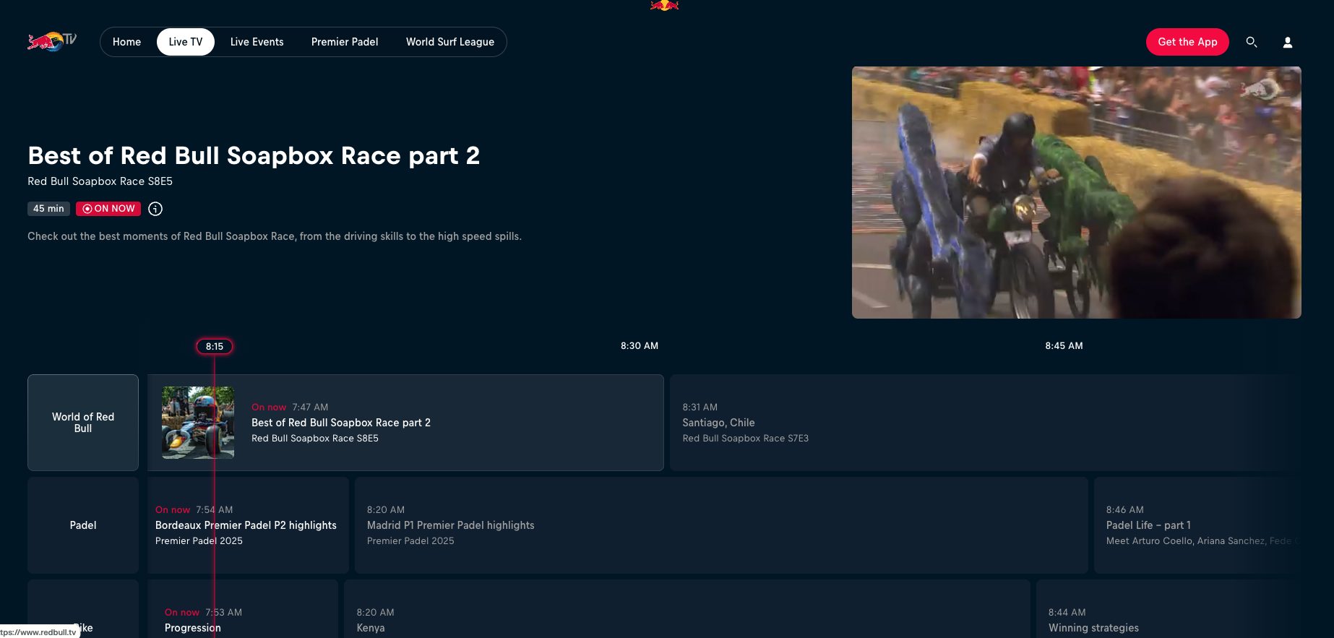Click the 8:15 current time marker
The image size is (1334, 638).
tap(215, 346)
